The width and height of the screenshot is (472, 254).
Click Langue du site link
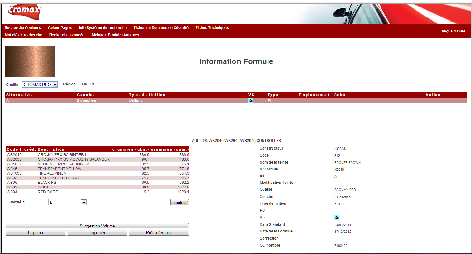[452, 31]
